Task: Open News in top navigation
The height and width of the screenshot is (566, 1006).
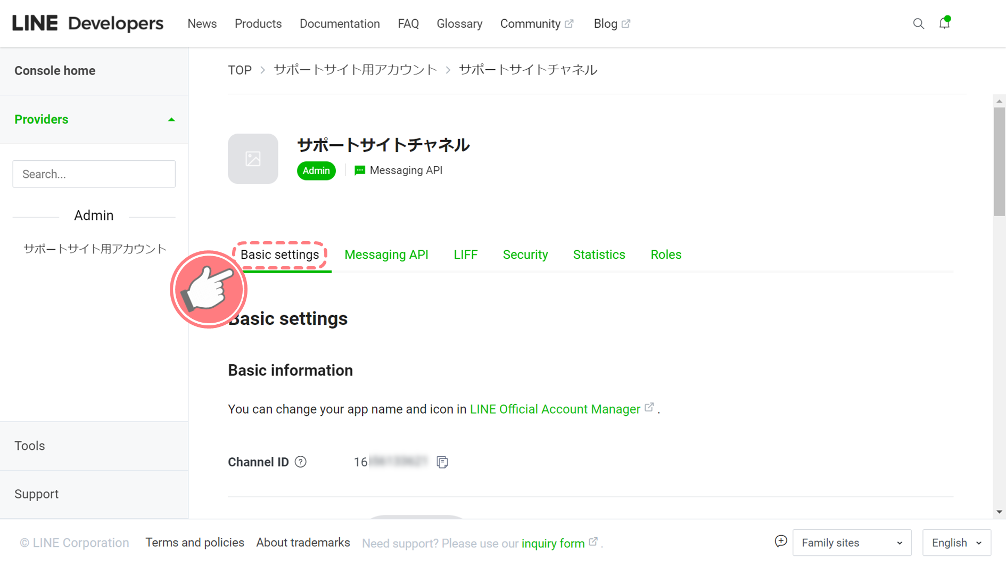Action: coord(202,24)
